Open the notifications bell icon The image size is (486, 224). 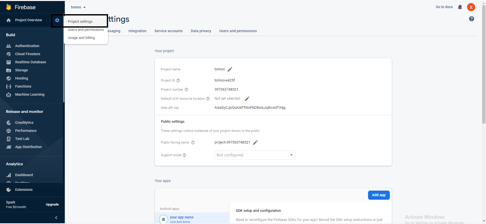click(x=460, y=7)
